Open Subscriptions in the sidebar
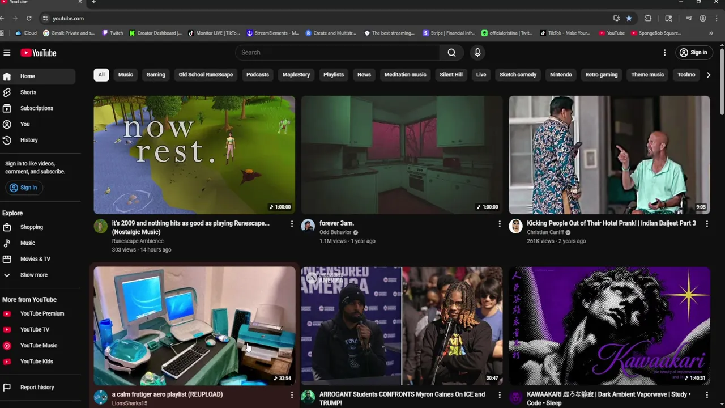The height and width of the screenshot is (408, 725). point(37,108)
